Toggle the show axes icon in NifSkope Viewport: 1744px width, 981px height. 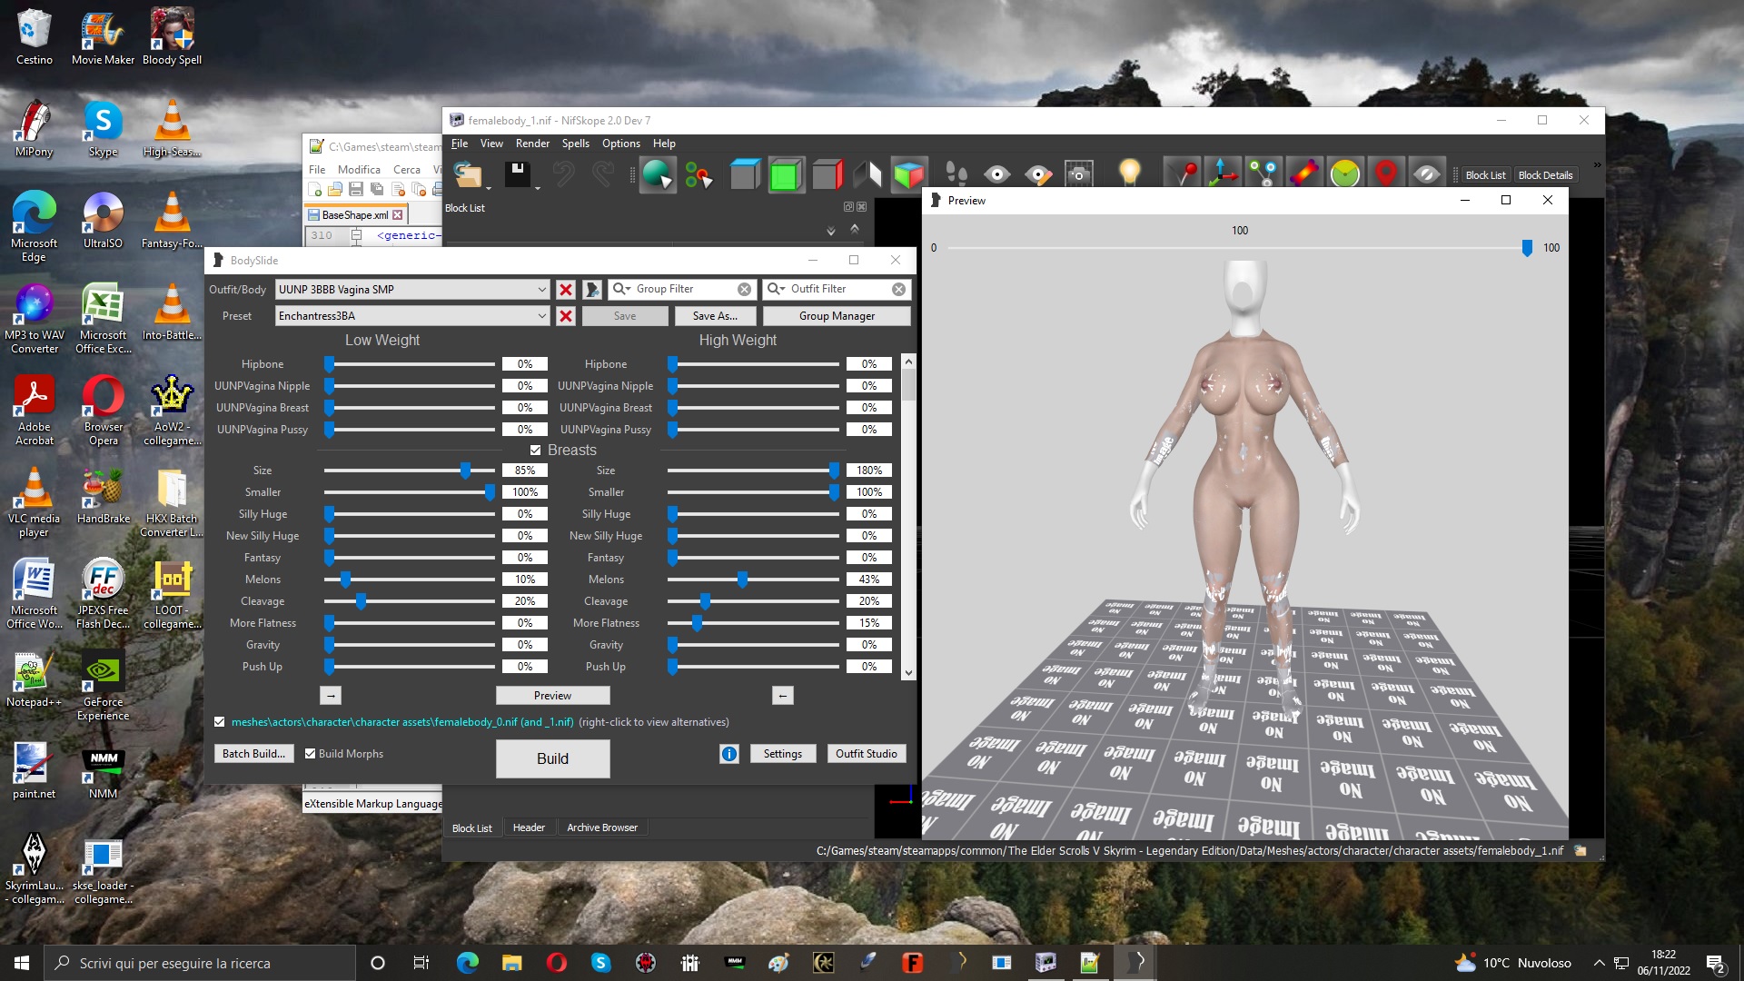[x=1223, y=173]
